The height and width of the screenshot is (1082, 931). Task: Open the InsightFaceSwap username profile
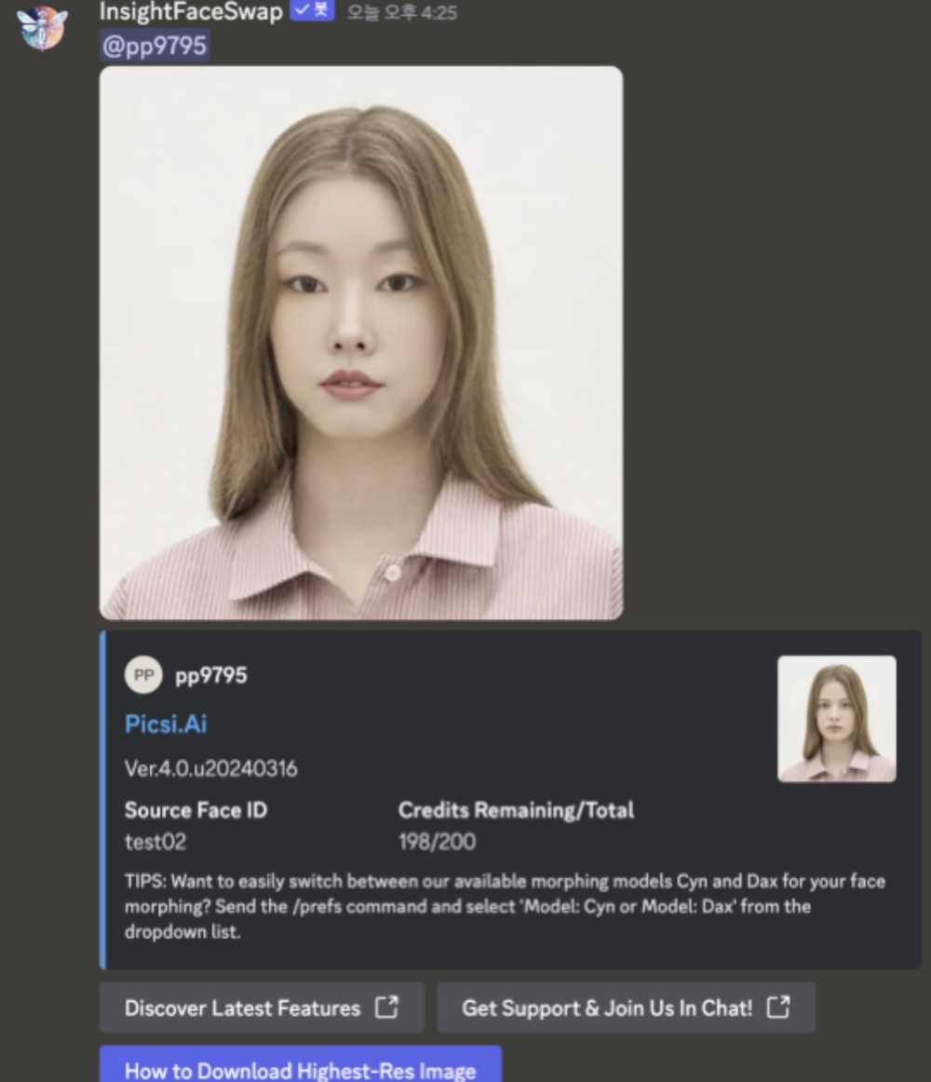pyautogui.click(x=191, y=12)
